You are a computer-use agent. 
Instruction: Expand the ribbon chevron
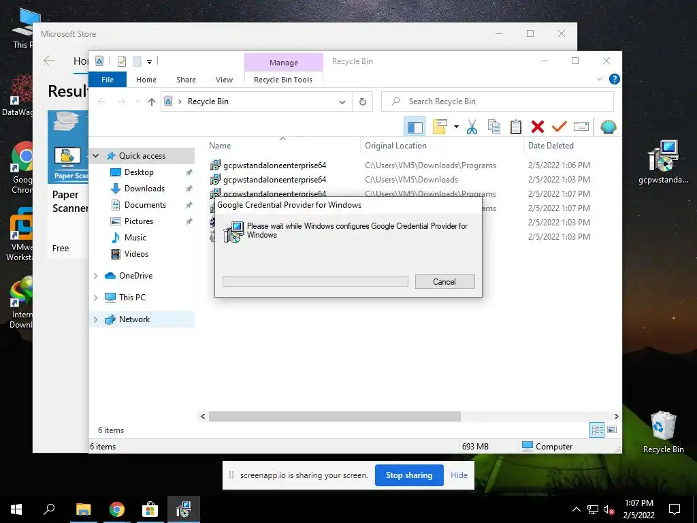599,79
